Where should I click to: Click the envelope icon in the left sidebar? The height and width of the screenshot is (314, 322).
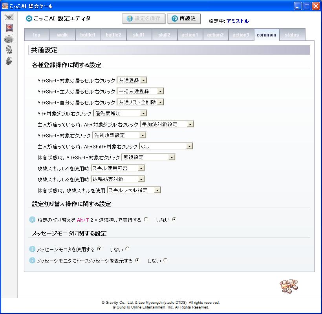pos(9,17)
